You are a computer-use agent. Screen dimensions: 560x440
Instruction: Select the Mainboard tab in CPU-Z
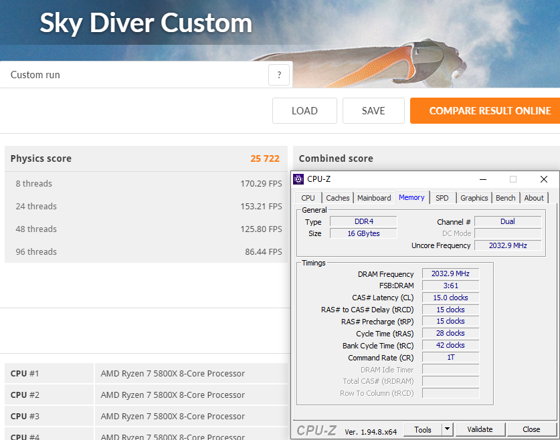click(x=374, y=198)
